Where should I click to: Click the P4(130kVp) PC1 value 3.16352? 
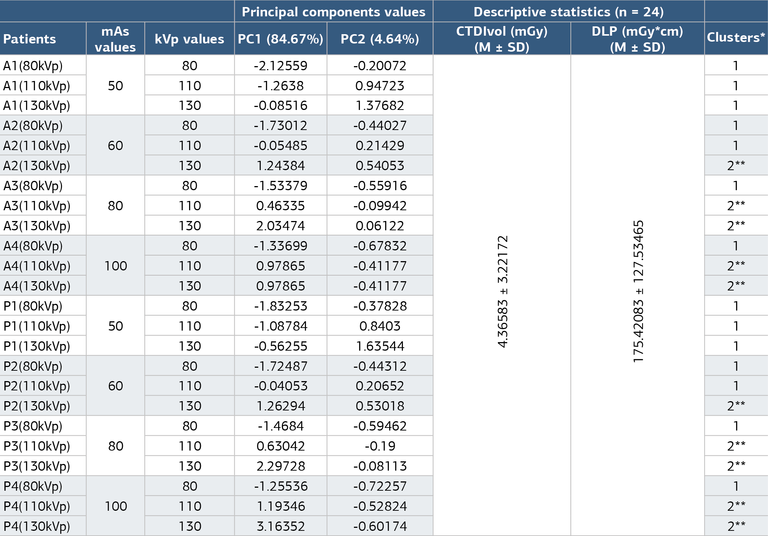tap(280, 526)
